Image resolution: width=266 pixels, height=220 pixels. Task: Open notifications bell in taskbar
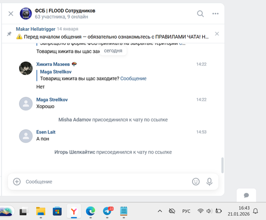tap(255, 211)
